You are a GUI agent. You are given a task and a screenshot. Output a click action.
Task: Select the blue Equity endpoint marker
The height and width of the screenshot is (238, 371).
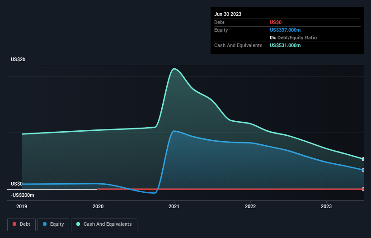[363, 170]
